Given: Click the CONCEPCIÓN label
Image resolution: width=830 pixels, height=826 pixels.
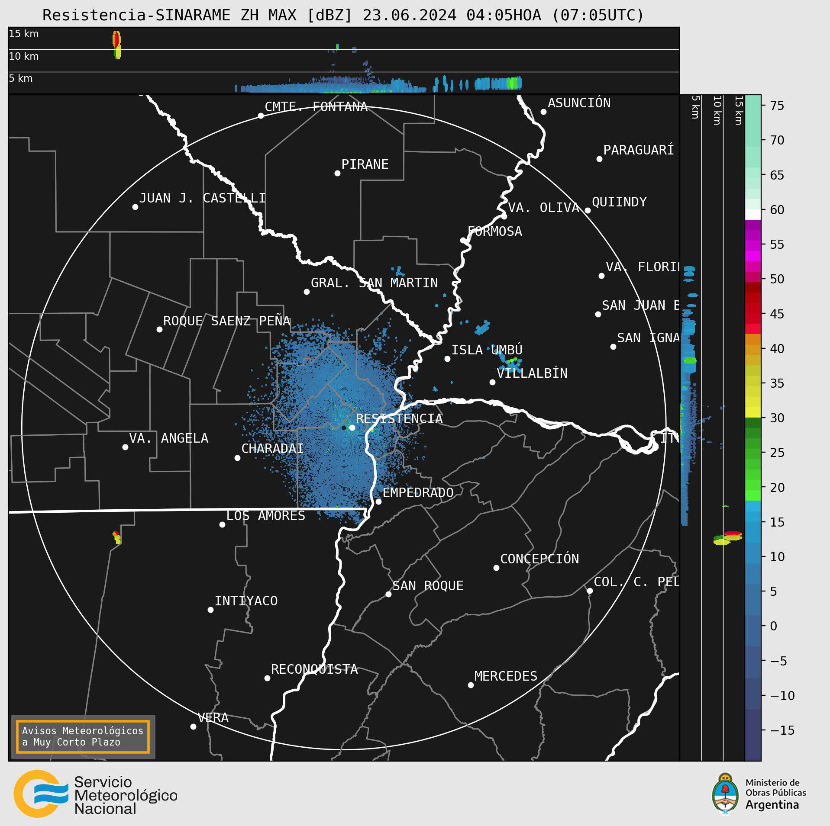Looking at the screenshot, I should [x=539, y=559].
